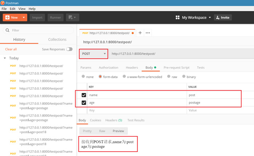Click the unsaved orange dot on request tab
The height and width of the screenshot is (156, 254).
pyautogui.click(x=133, y=33)
